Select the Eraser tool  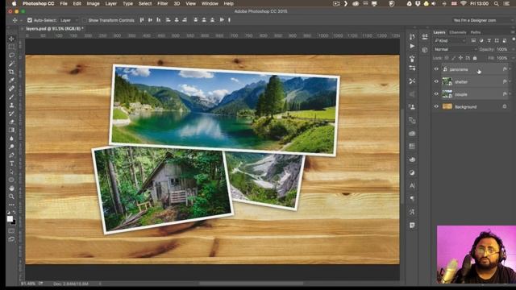pyautogui.click(x=11, y=122)
